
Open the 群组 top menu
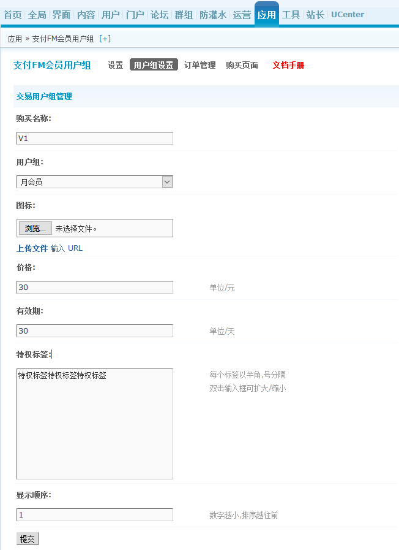click(184, 15)
